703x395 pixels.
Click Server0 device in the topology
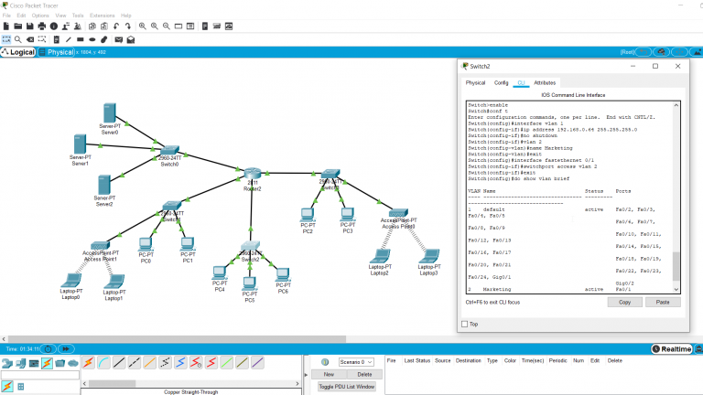pos(110,112)
